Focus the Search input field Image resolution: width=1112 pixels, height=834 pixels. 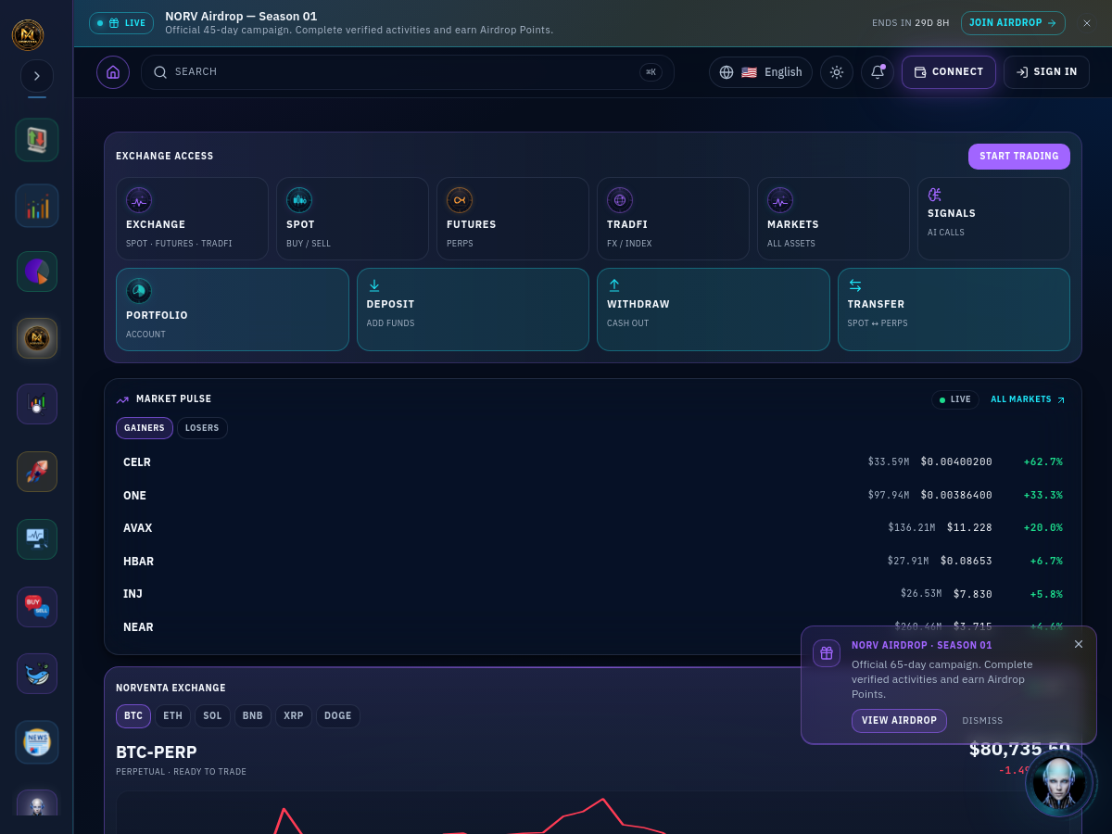408,72
